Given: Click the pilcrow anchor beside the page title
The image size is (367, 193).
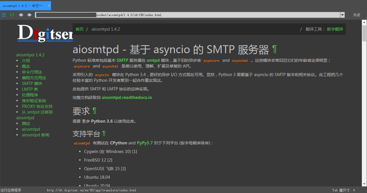Looking at the screenshot, I should pyautogui.click(x=274, y=49).
